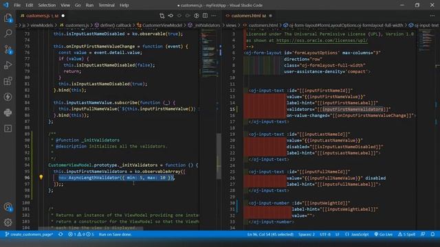Open the Help menu
440x247 pixels.
point(124,5)
